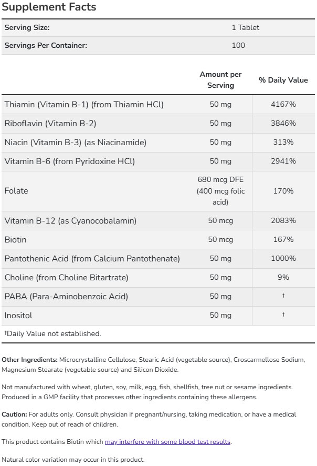Viewport: 317px width, 466px height.
Task: Click the Vitamin B-6 2941% value
Action: [283, 161]
